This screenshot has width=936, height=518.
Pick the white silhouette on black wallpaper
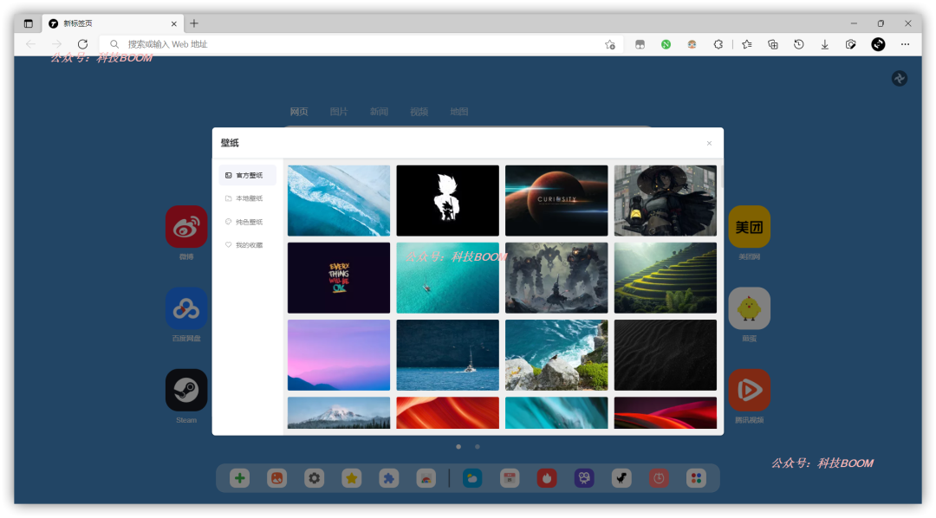click(x=448, y=200)
